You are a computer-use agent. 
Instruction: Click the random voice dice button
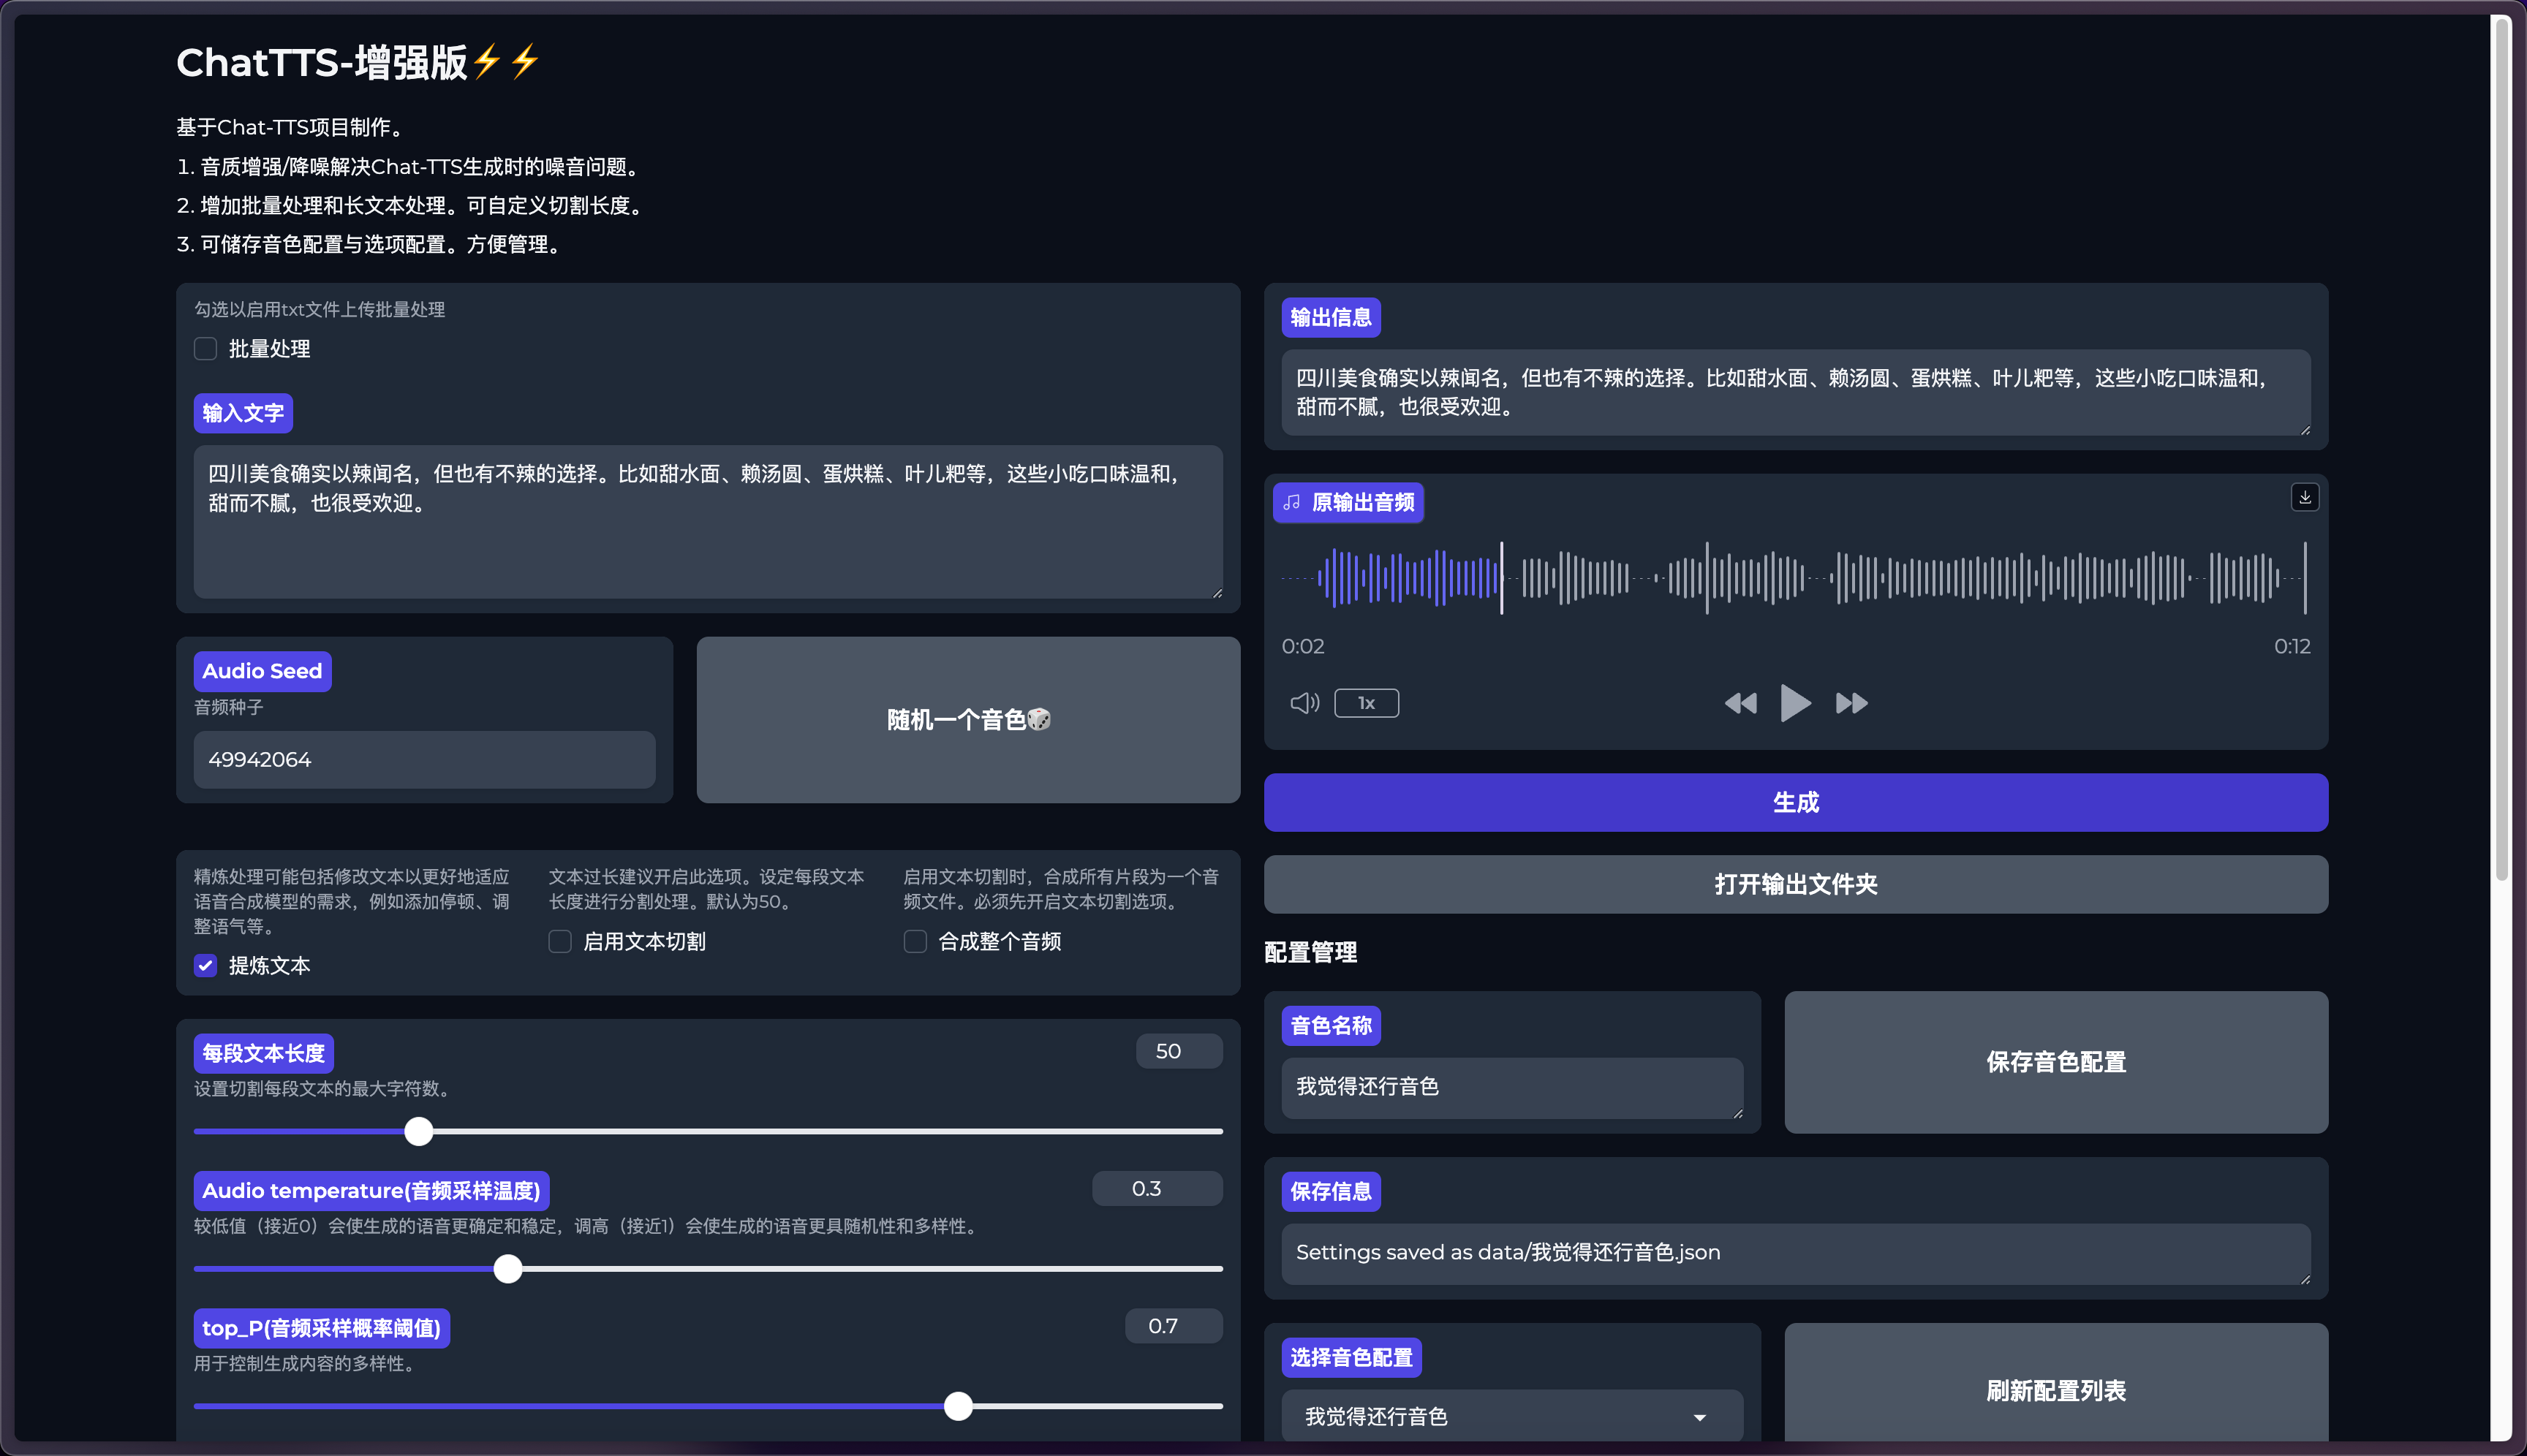coord(967,719)
